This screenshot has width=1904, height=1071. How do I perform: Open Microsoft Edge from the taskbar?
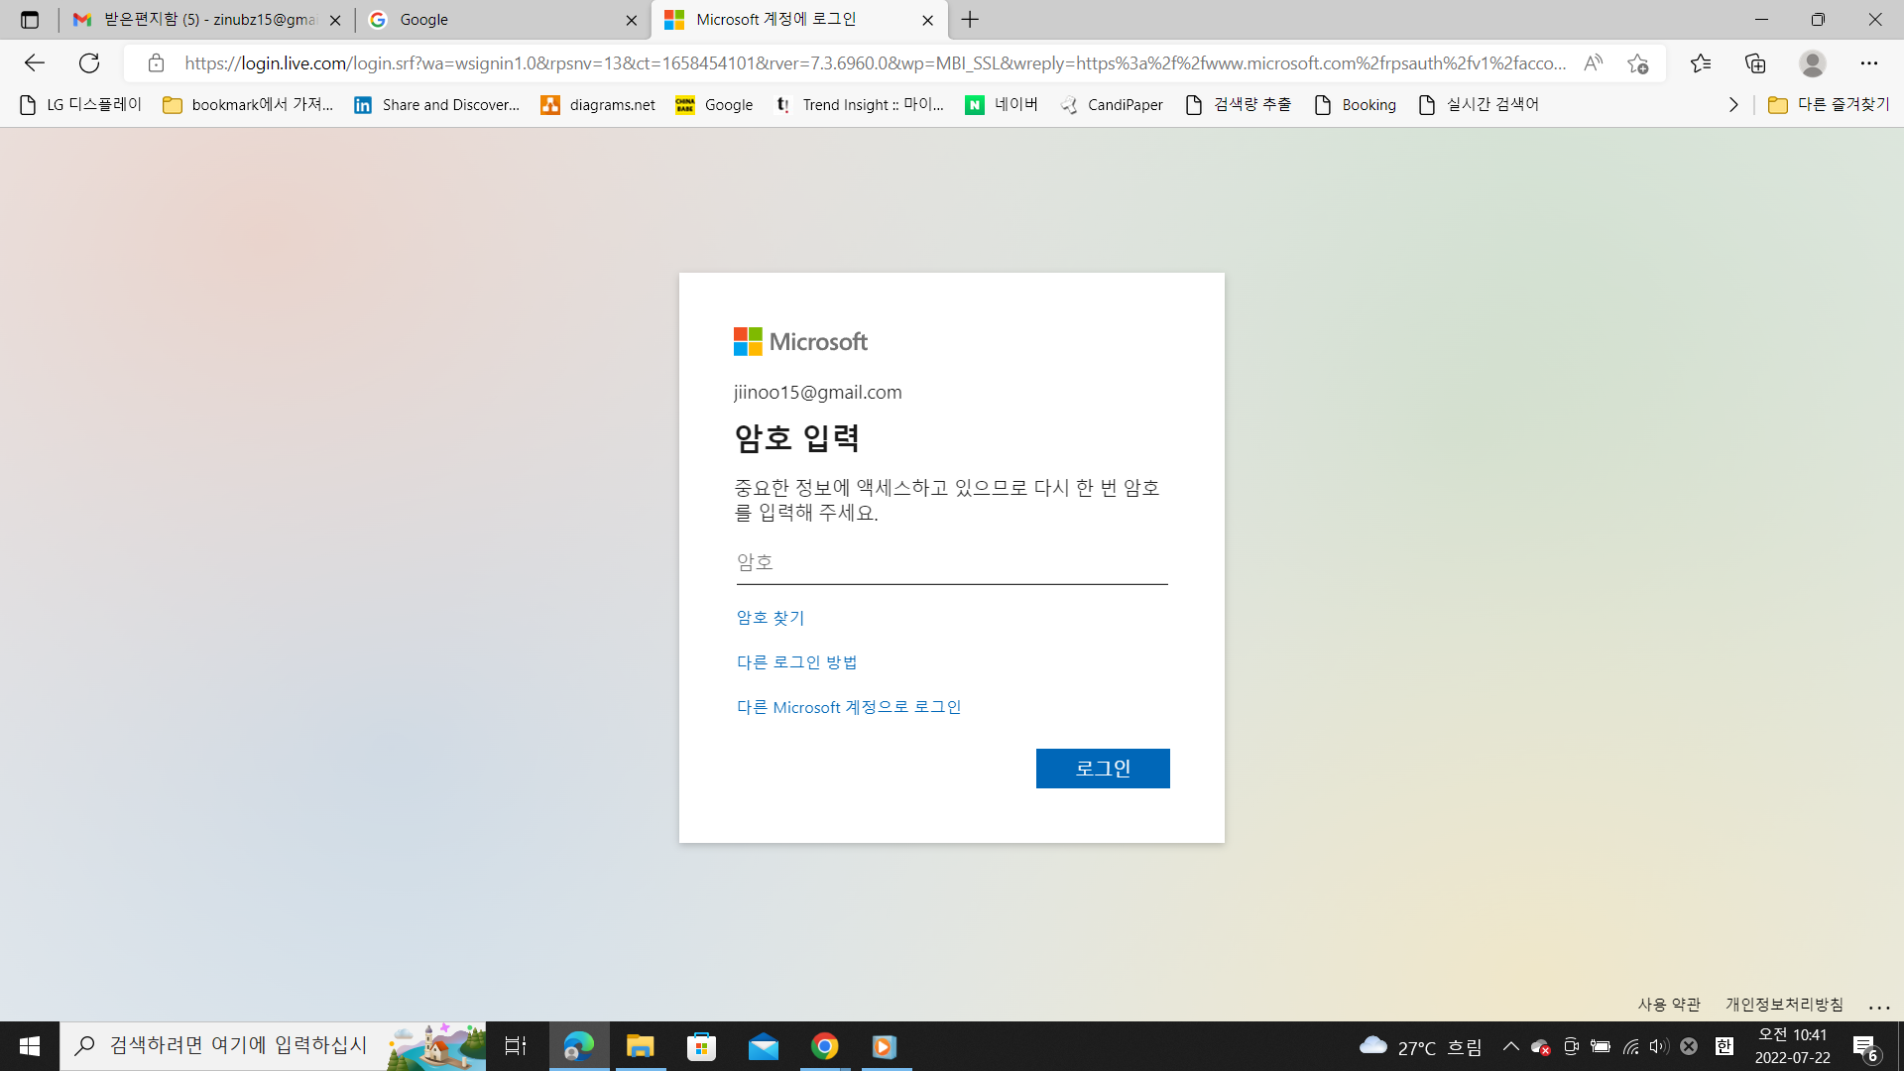579,1046
